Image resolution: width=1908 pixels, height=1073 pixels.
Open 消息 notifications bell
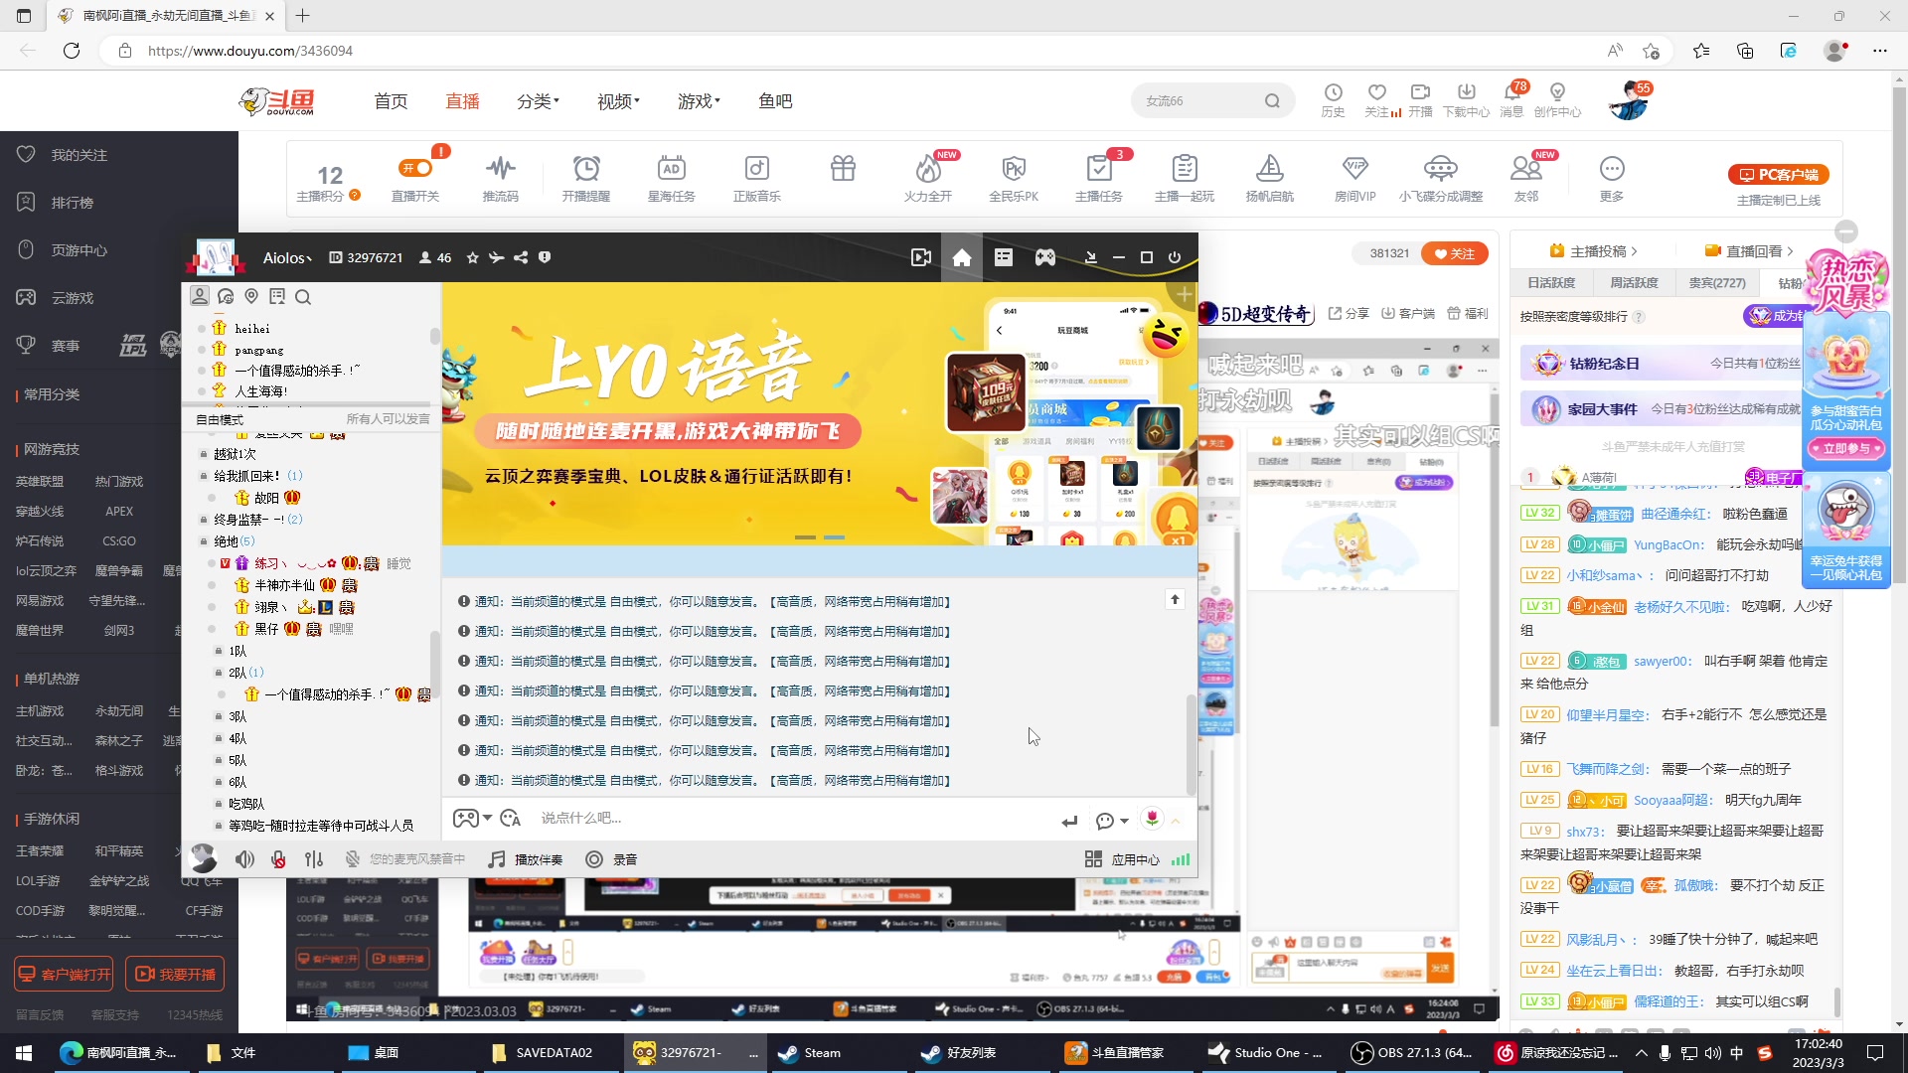click(1511, 100)
